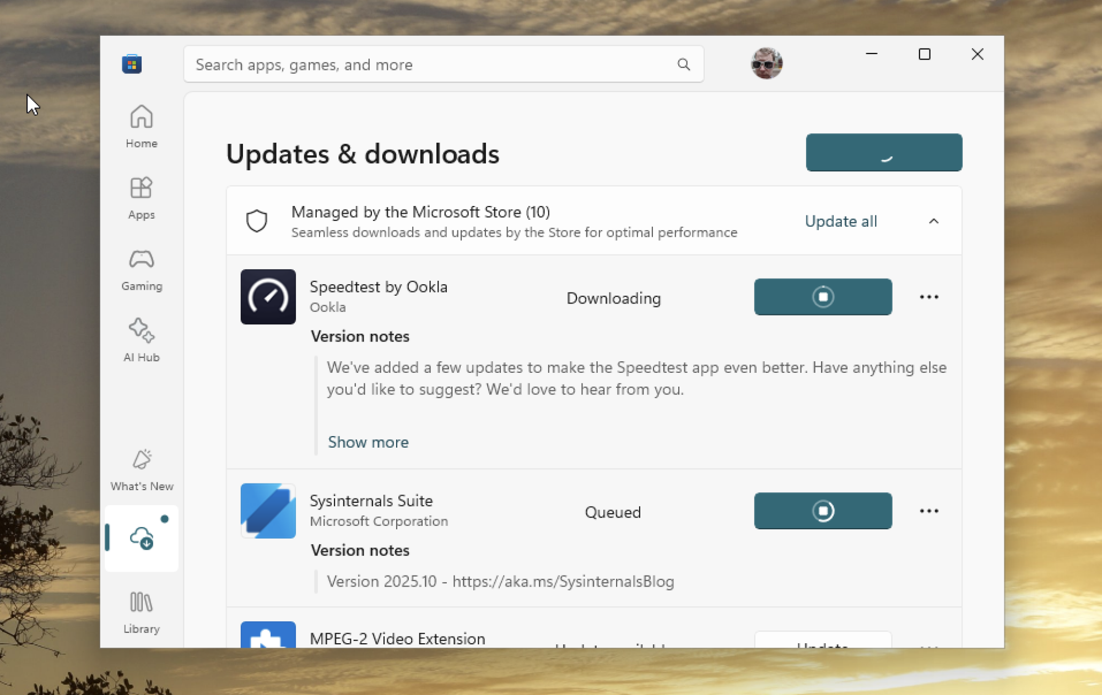This screenshot has height=695, width=1102.
Task: Click the Speedtest by Ookla title
Action: [x=379, y=287]
